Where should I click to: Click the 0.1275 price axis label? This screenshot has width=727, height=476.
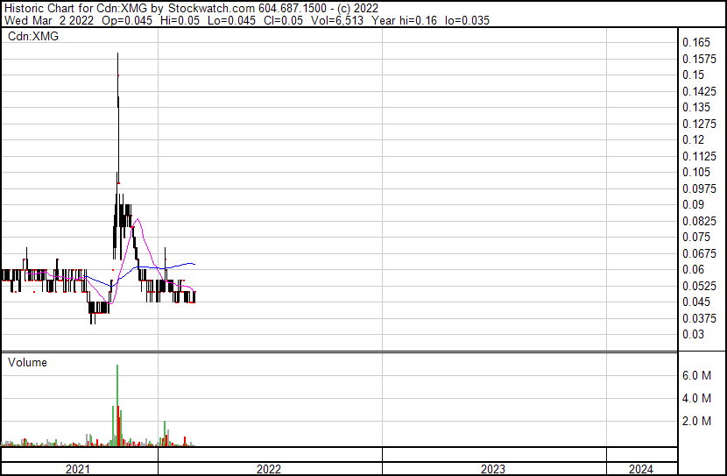pyautogui.click(x=699, y=124)
